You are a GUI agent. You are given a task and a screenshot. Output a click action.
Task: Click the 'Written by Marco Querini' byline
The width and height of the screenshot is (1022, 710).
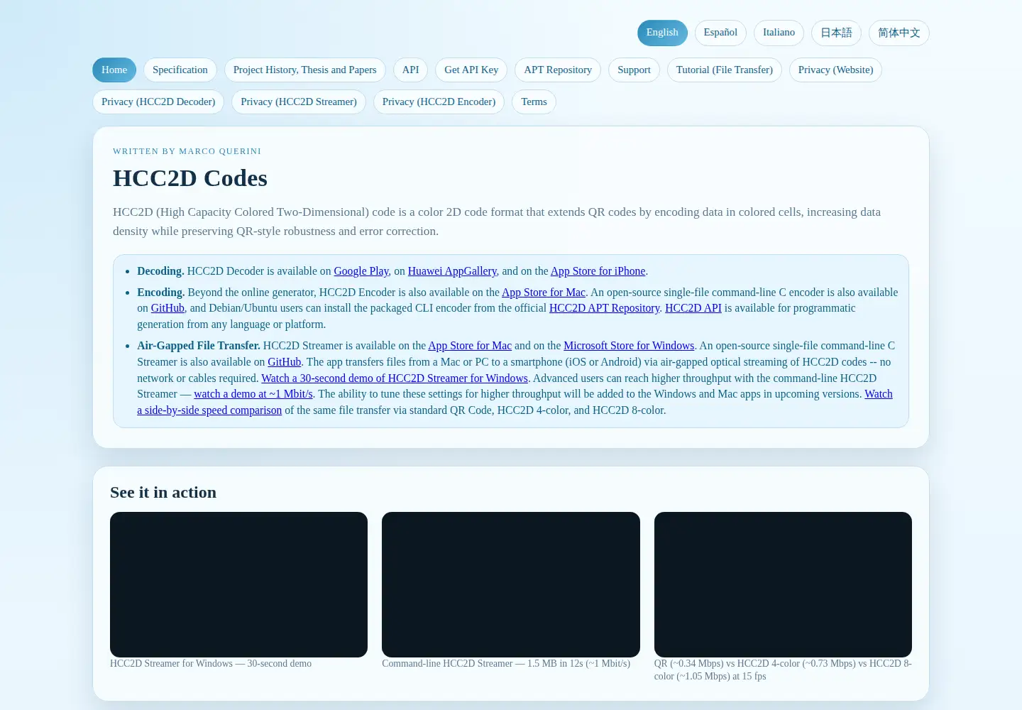pos(187,151)
